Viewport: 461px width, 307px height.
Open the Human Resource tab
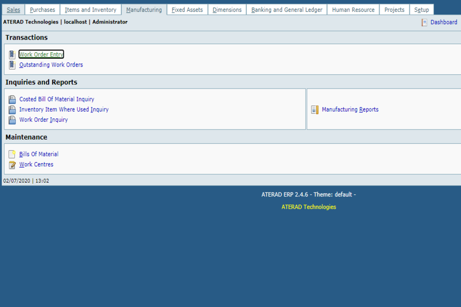click(353, 10)
